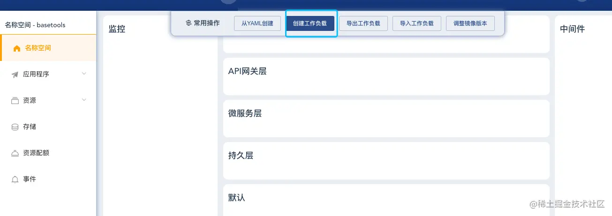Click the 中间件 panel heading
The height and width of the screenshot is (216, 612).
tap(572, 29)
